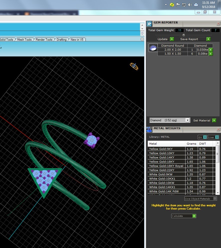Click the metal list scrollbar down arrow
The height and width of the screenshot is (248, 221).
click(218, 193)
